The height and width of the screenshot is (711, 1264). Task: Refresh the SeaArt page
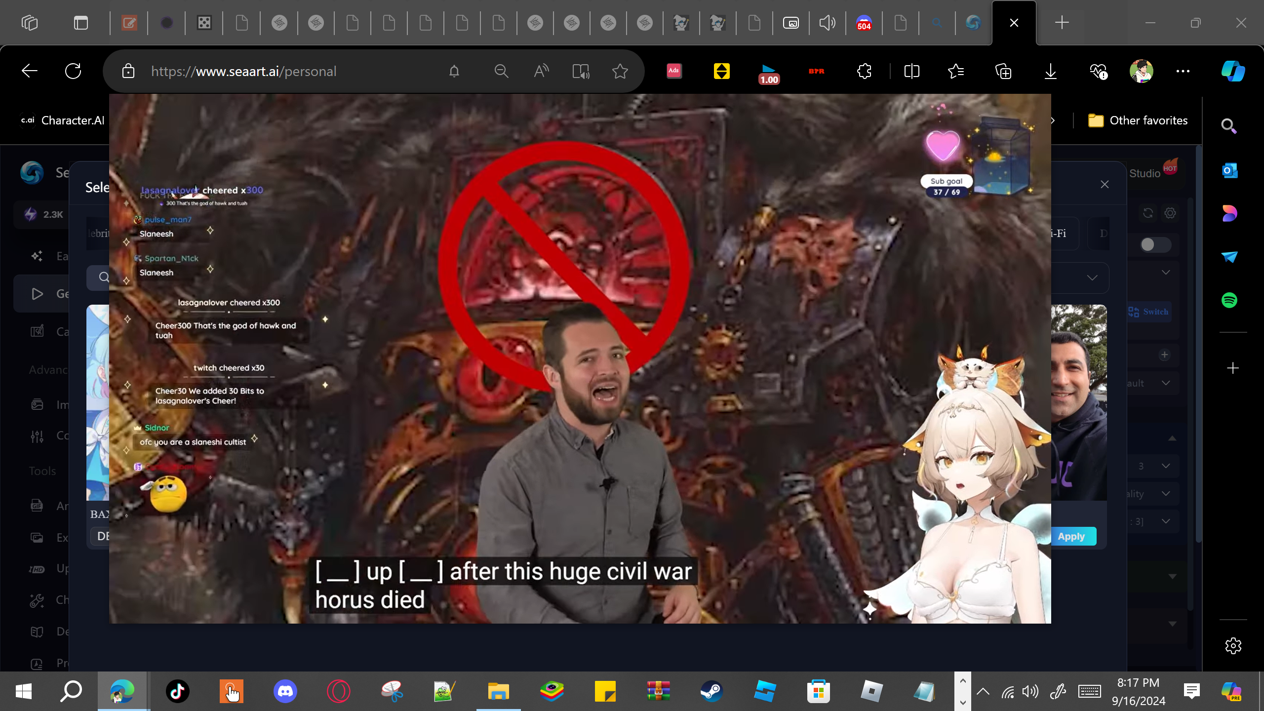click(x=73, y=71)
